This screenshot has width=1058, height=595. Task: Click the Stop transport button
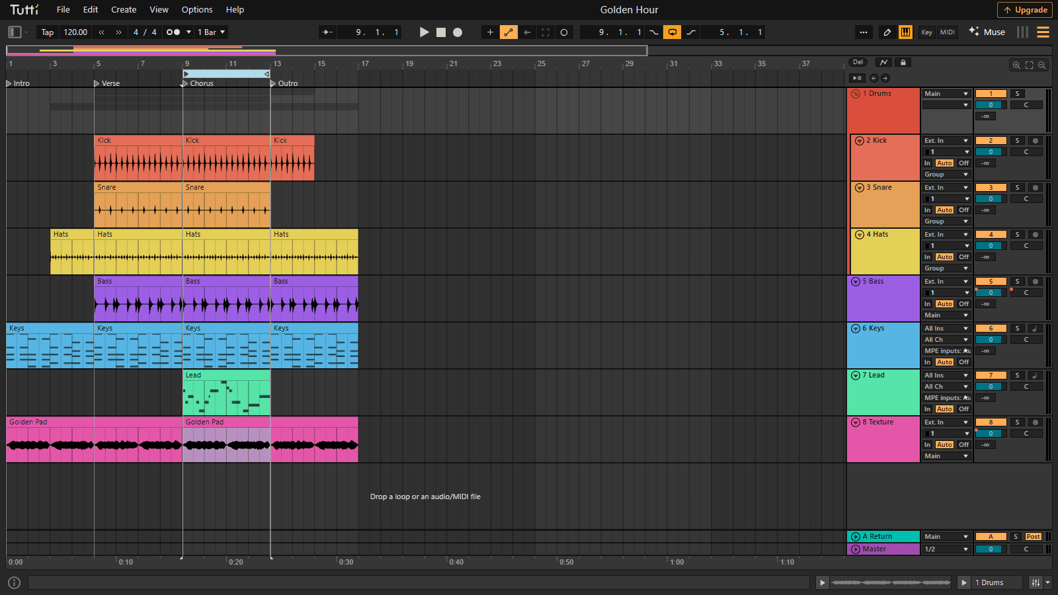click(x=441, y=32)
